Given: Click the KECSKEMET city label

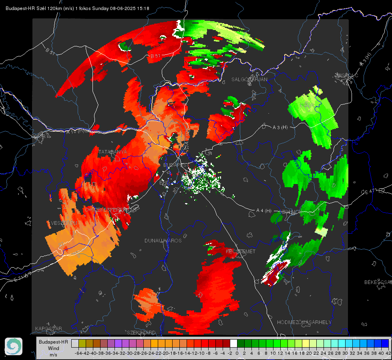Looking at the screenshot, I should pos(241,251).
